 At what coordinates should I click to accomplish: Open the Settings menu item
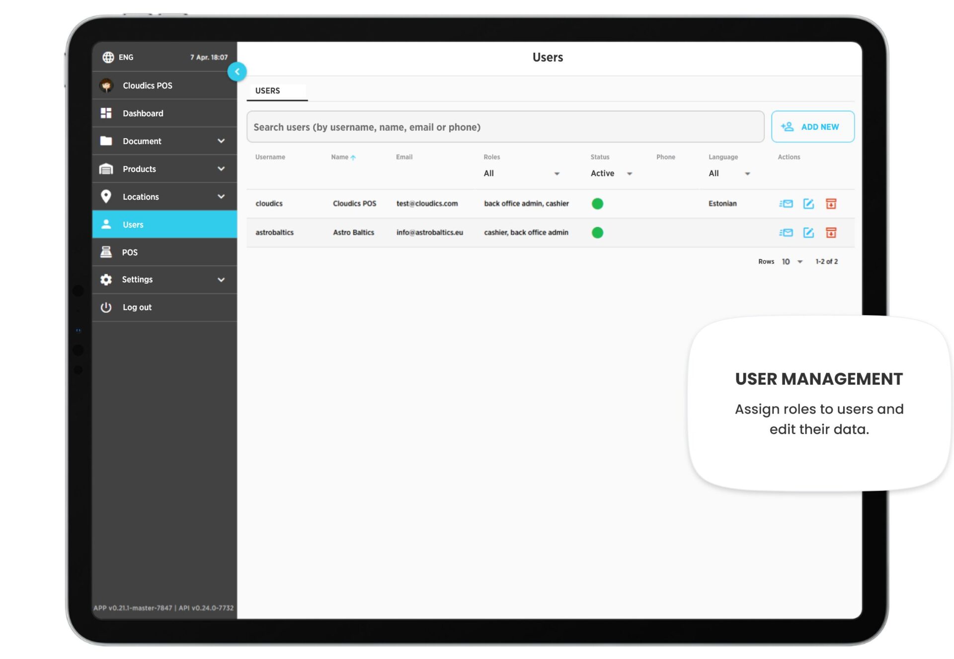click(x=164, y=280)
